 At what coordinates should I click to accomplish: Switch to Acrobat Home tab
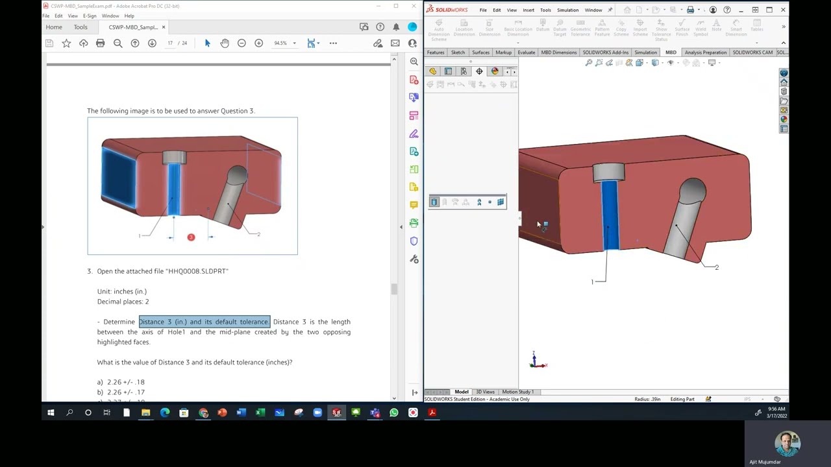pyautogui.click(x=54, y=27)
